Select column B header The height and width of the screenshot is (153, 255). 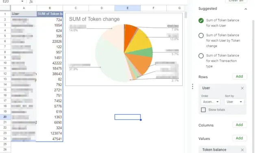point(50,8)
